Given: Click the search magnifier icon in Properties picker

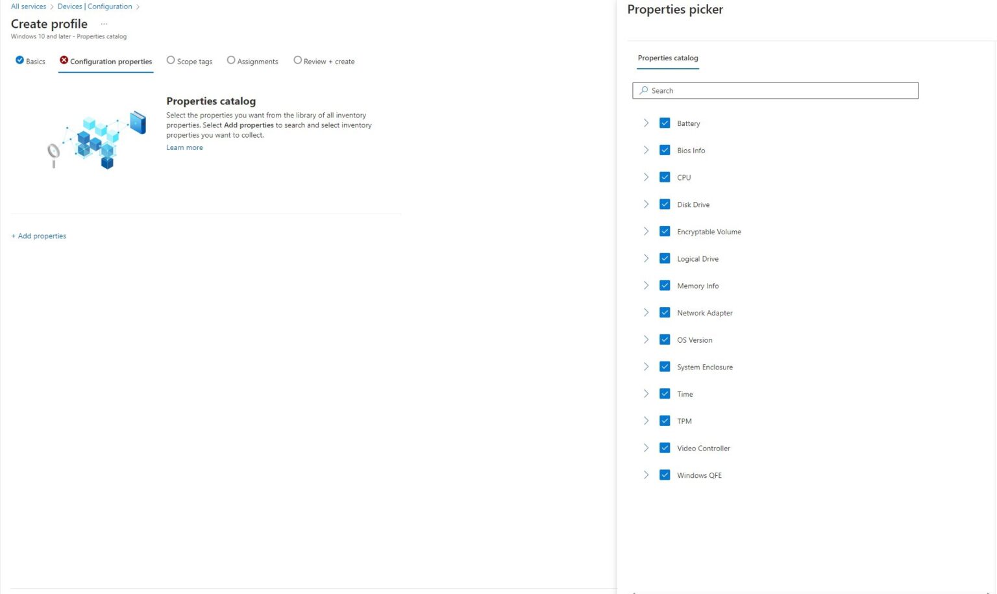Looking at the screenshot, I should pos(643,91).
